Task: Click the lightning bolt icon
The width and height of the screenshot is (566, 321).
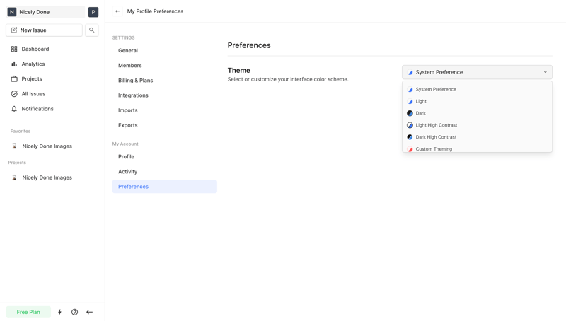Action: [x=59, y=312]
